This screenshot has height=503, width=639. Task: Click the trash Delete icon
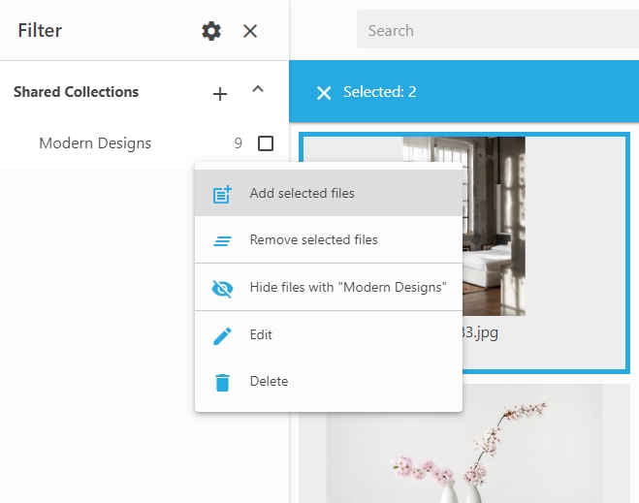click(223, 382)
